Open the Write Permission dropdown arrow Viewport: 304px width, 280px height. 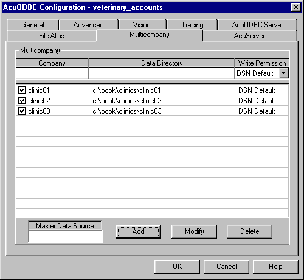coord(284,73)
